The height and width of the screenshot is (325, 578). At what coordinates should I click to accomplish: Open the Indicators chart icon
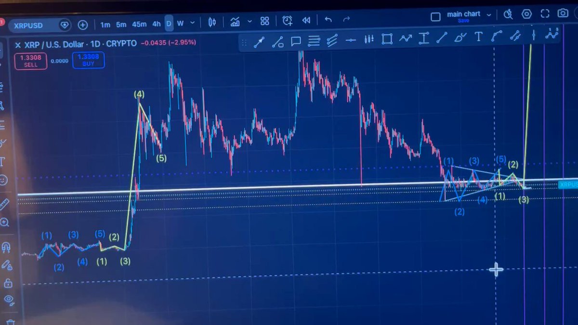[x=235, y=22]
